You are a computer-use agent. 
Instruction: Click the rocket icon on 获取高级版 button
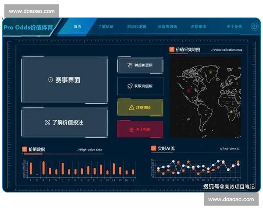click(x=130, y=86)
